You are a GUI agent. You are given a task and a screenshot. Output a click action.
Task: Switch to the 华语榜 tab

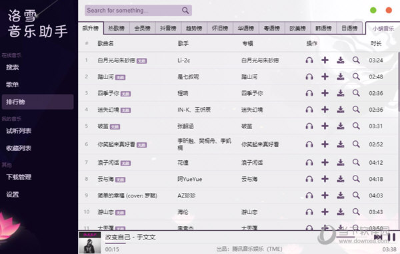246,28
